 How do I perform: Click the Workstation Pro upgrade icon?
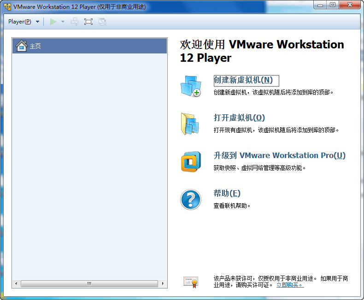click(191, 162)
